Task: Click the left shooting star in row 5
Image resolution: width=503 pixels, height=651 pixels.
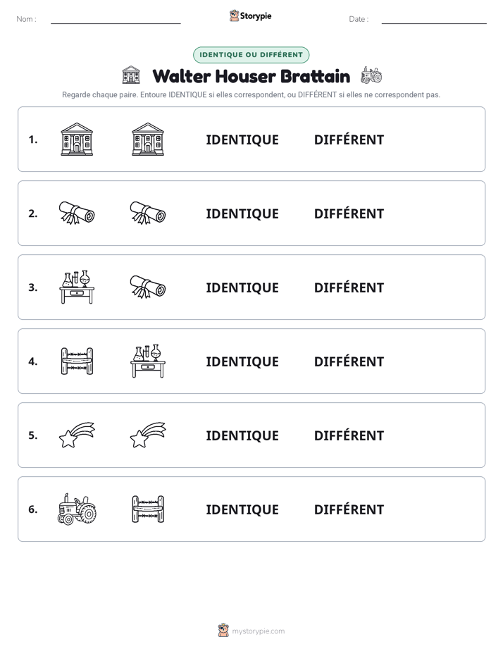Action: pos(77,435)
